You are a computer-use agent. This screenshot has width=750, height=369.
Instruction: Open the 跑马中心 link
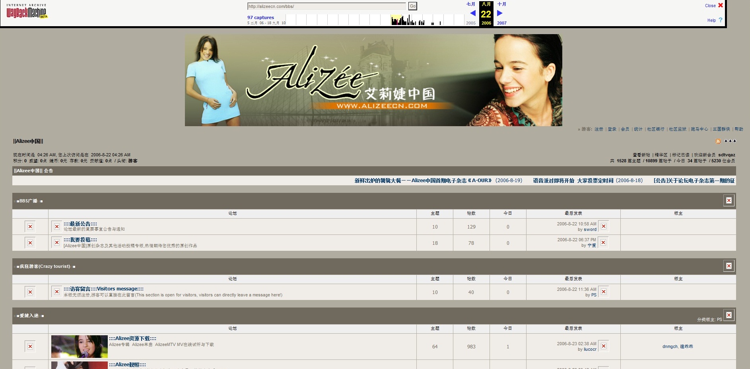pos(699,129)
